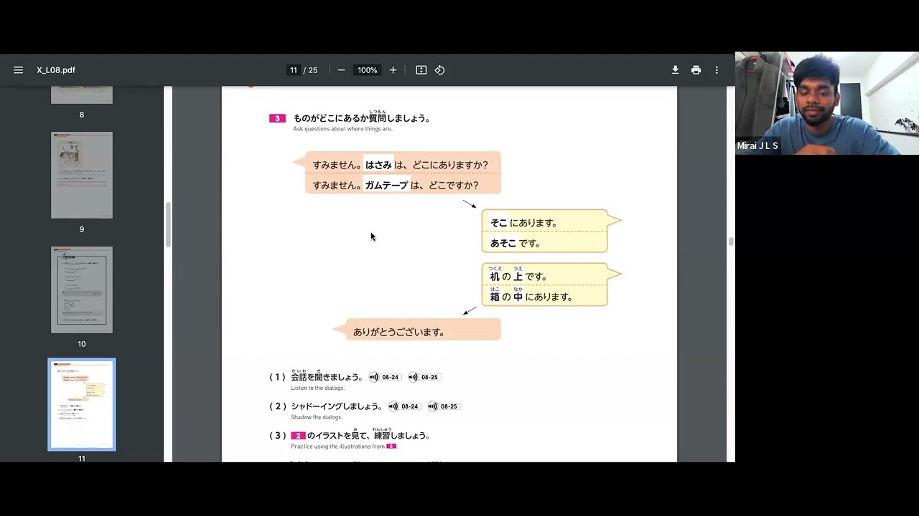Click the text 'Shadow the dialogs.'
This screenshot has width=919, height=516.
pos(317,417)
